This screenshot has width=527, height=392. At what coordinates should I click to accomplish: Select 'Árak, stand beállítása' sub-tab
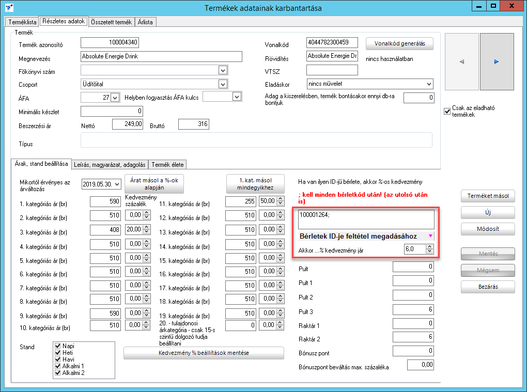click(41, 164)
